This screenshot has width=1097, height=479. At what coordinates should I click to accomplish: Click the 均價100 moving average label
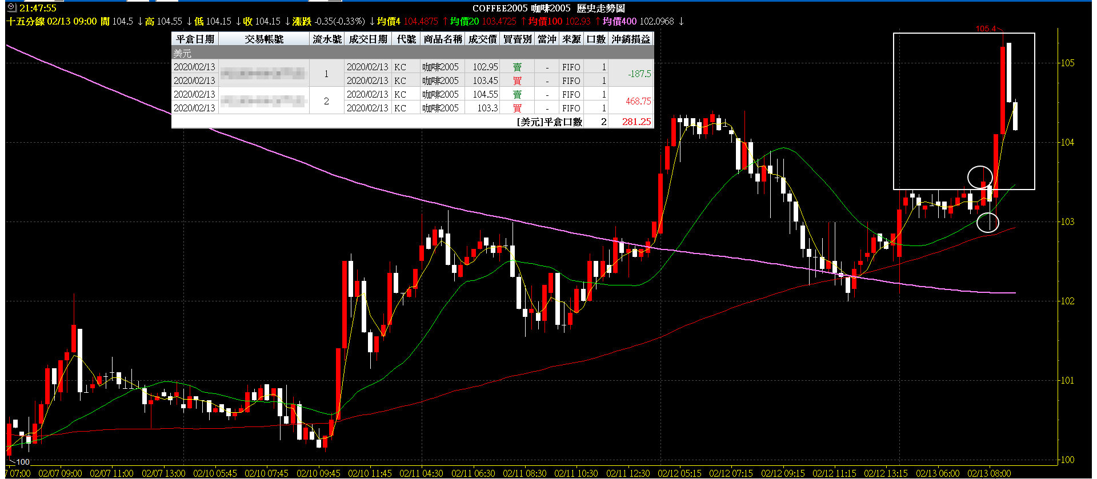(545, 21)
